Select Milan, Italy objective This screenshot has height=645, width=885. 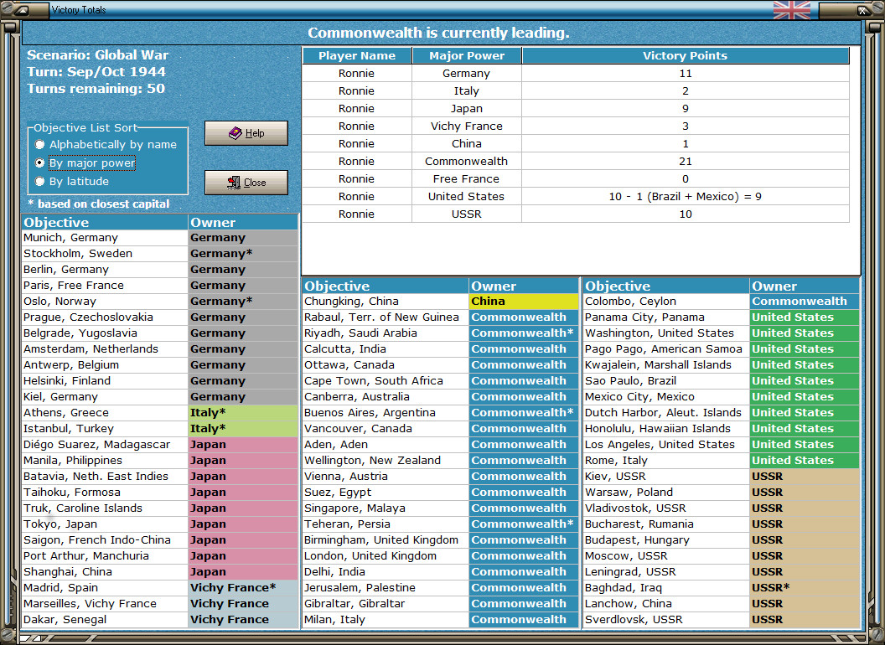click(386, 620)
